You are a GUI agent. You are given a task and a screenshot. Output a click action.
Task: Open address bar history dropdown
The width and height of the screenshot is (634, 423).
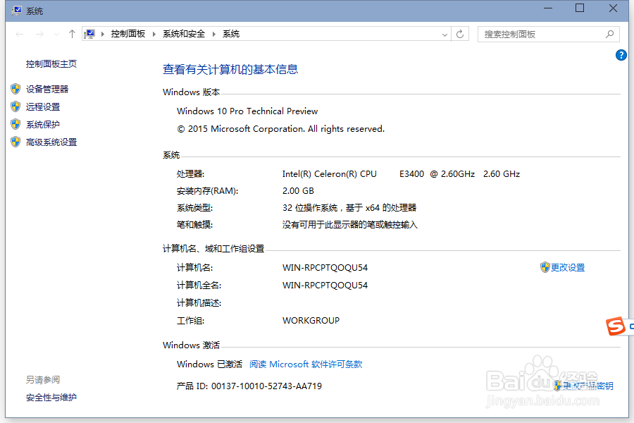pyautogui.click(x=445, y=35)
